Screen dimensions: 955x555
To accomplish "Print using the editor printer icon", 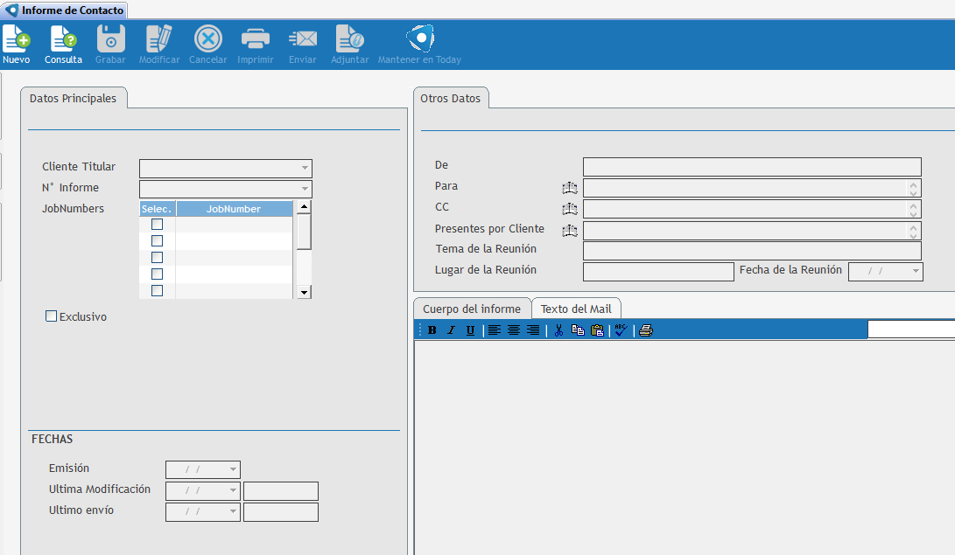I will (645, 330).
